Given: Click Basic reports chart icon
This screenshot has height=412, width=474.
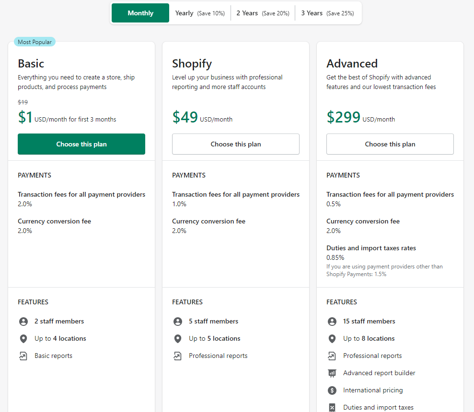Looking at the screenshot, I should [23, 356].
